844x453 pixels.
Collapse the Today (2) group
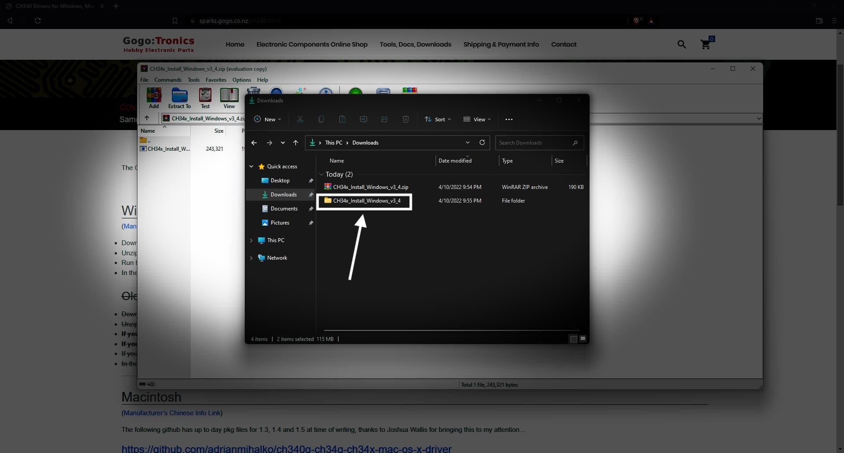point(321,174)
